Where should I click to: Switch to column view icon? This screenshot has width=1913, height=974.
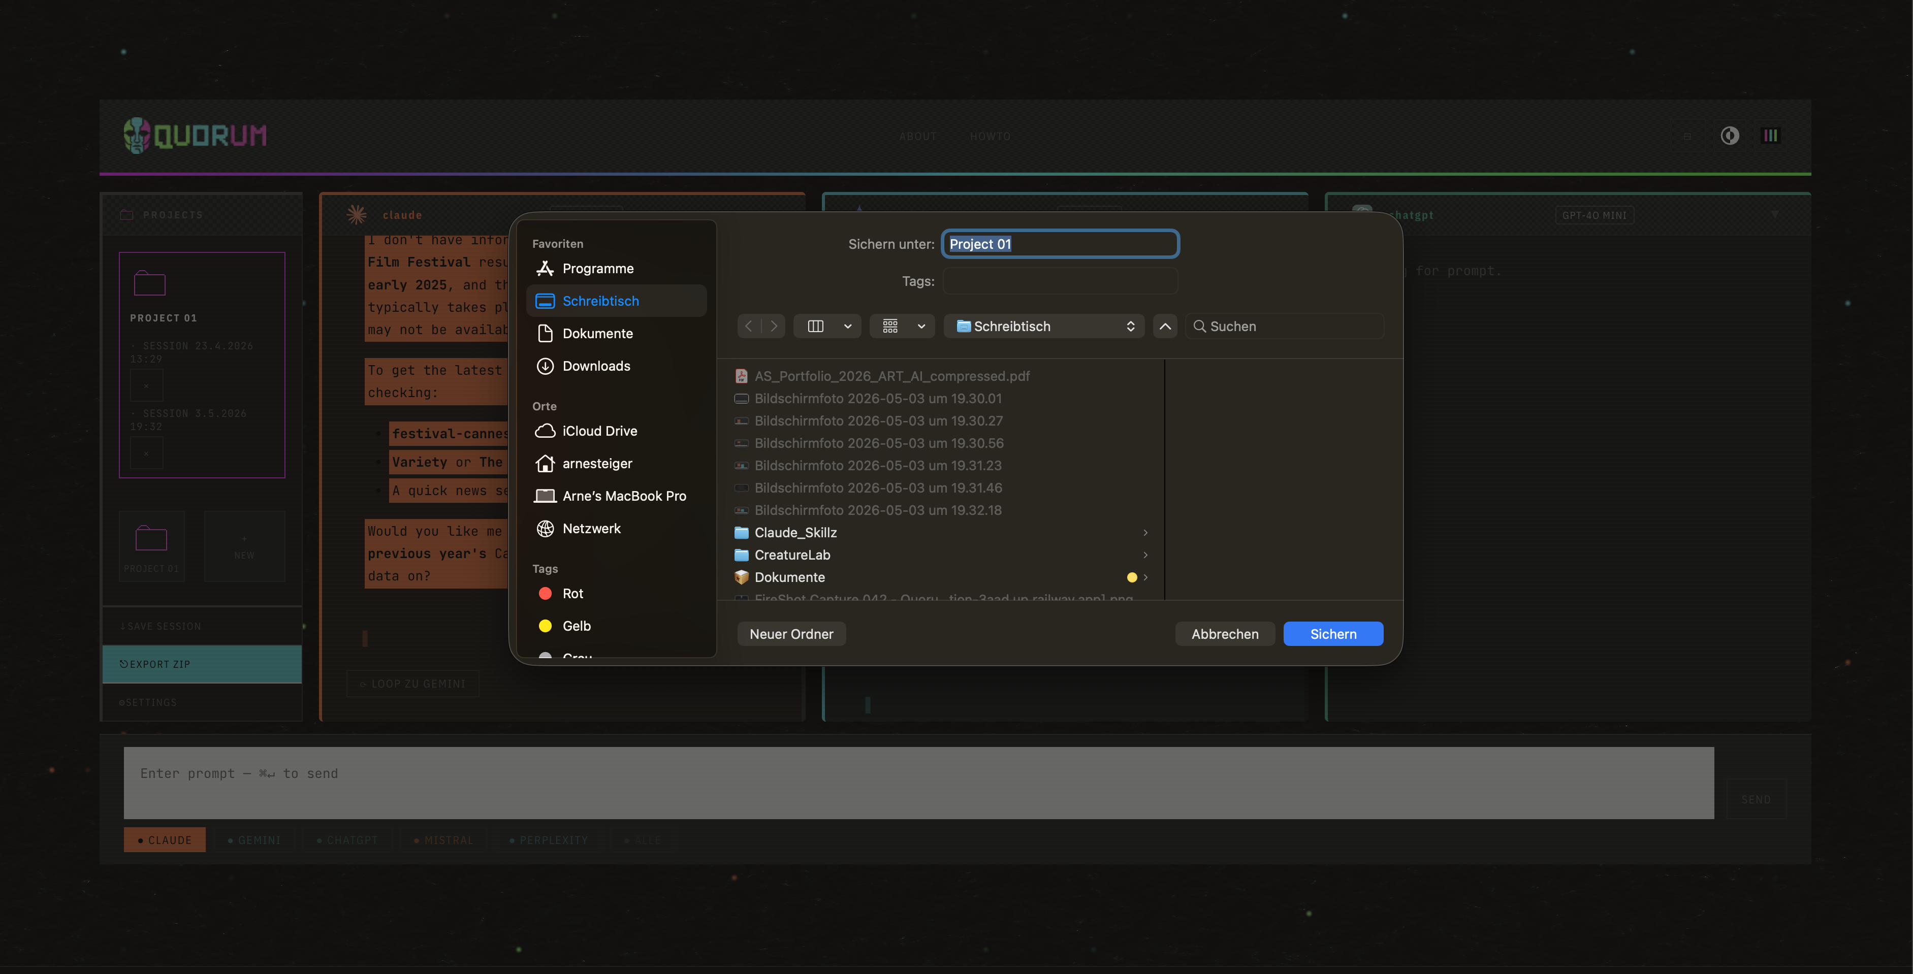tap(815, 326)
